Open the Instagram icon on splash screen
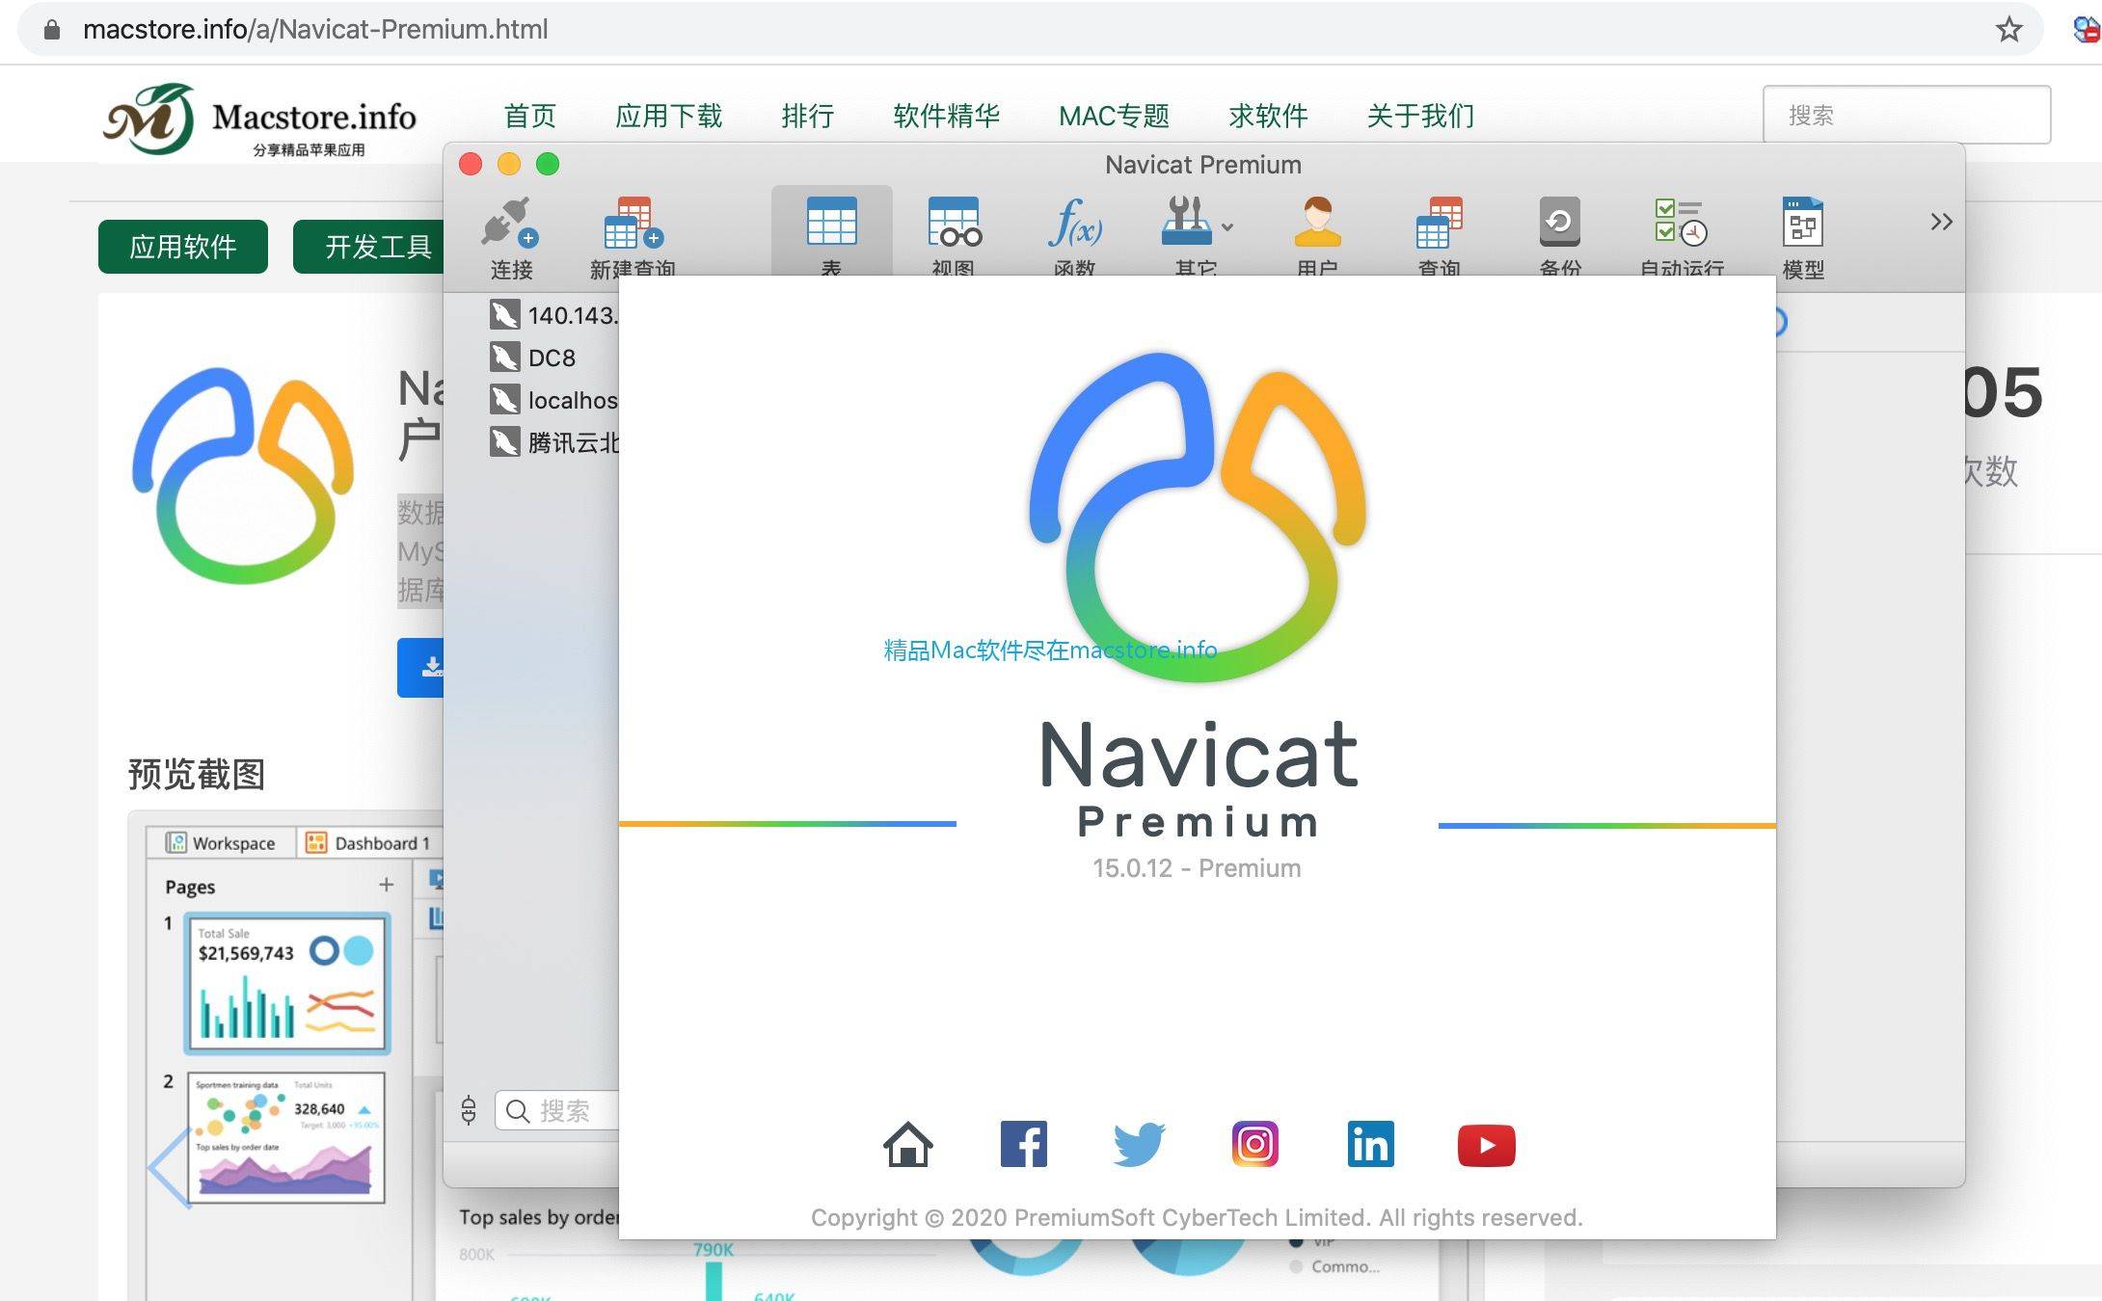Viewport: 2102px width, 1301px height. (1255, 1145)
